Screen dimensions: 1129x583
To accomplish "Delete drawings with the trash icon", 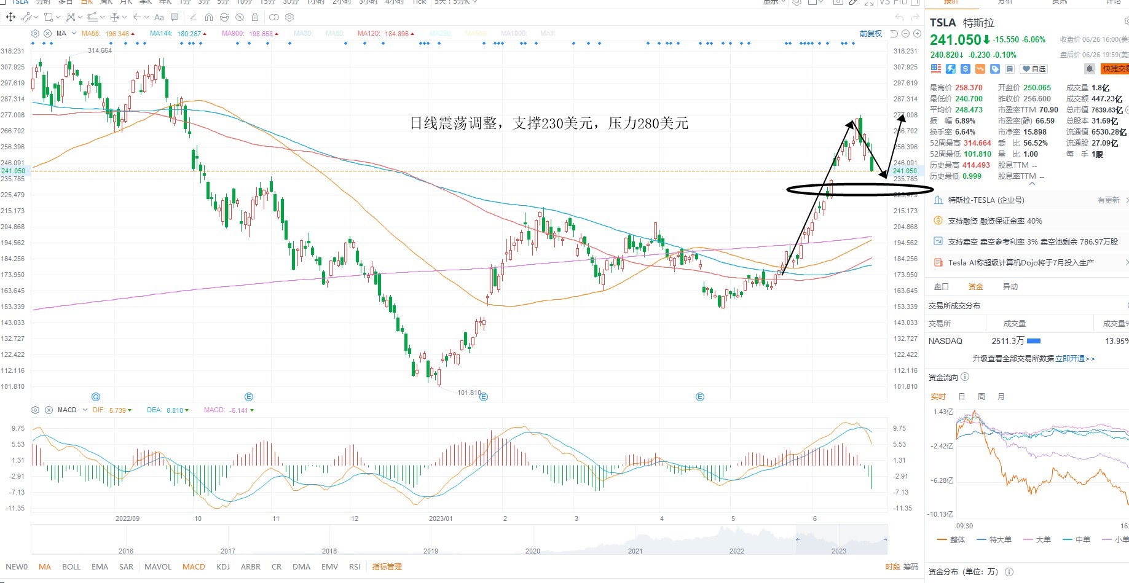I will 255,17.
